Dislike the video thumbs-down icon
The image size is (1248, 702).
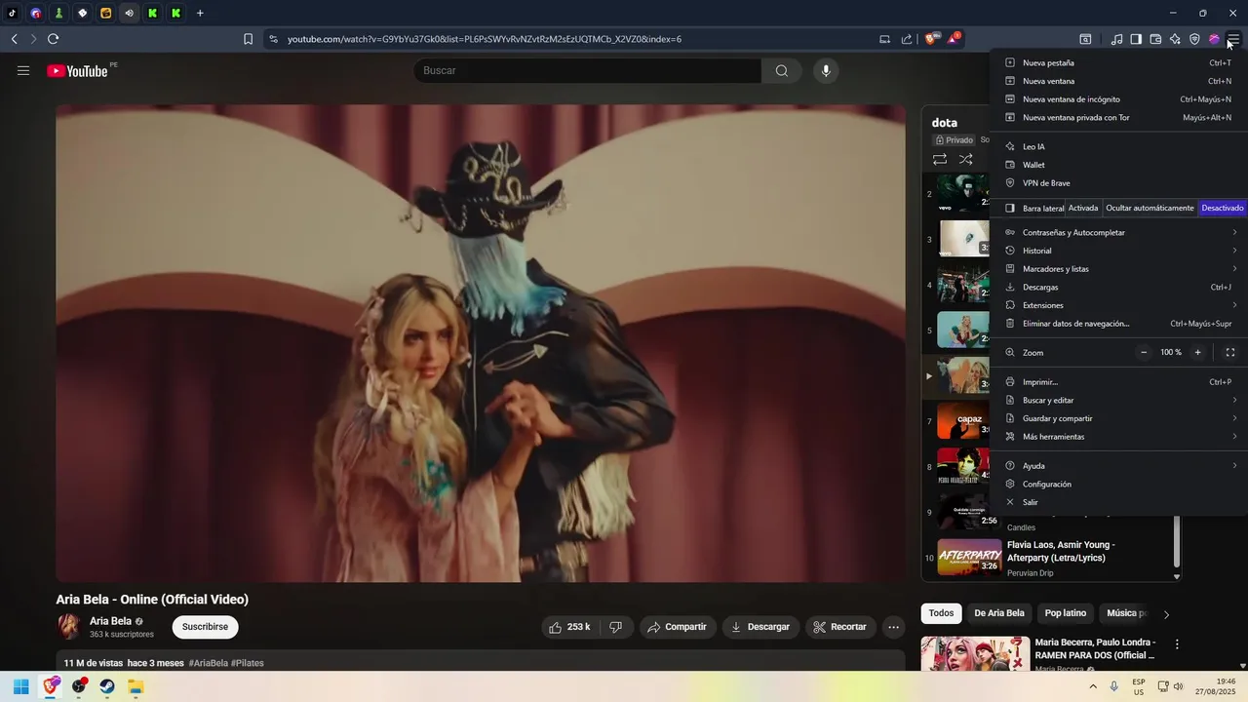pos(615,627)
